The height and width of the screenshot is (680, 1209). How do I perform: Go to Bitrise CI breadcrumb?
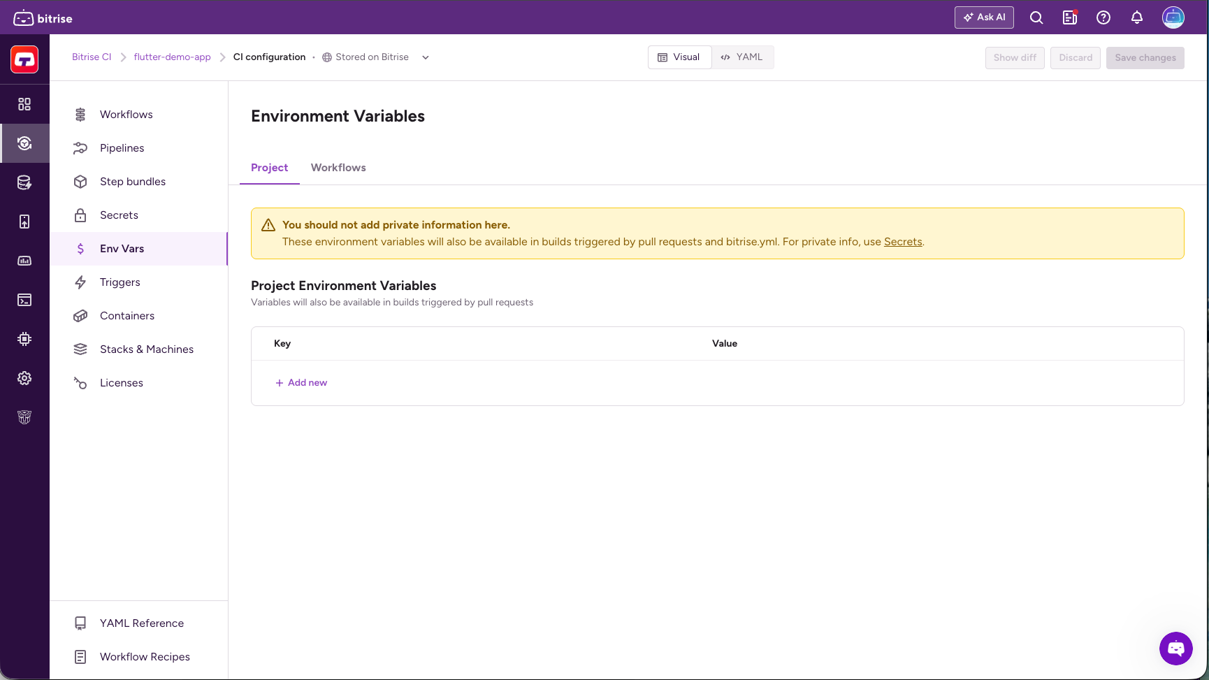click(92, 57)
